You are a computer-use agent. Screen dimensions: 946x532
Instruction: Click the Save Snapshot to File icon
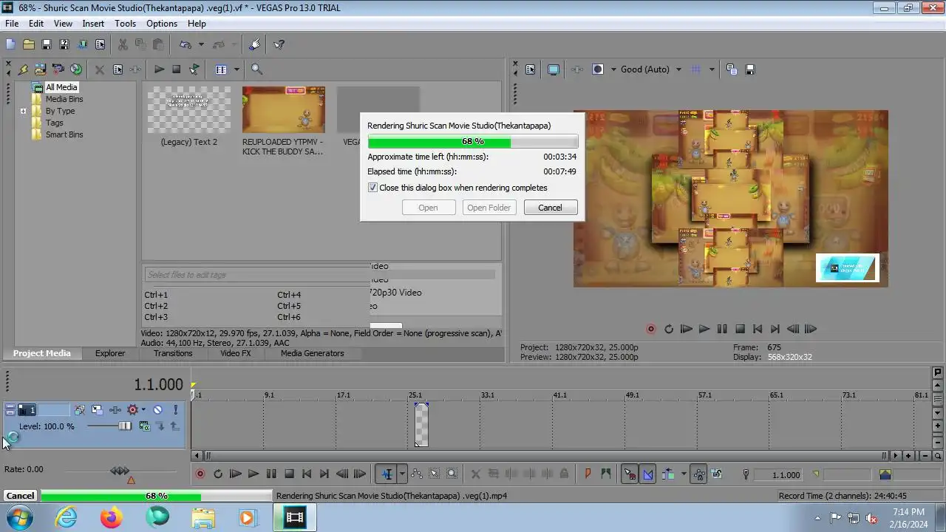(749, 69)
